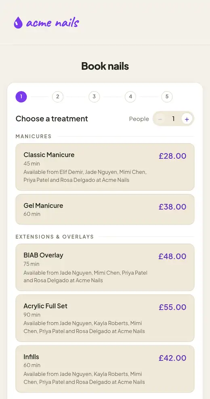The height and width of the screenshot is (399, 210).
Task: Increase people count with plus button
Action: point(187,119)
